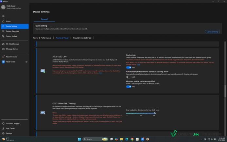Click the battery icon in system tray
Image resolution: width=227 pixels, height=142 pixels.
[215, 139]
